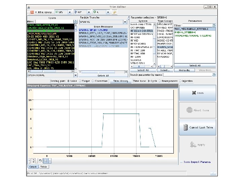
Task: Click the refresh icon in the chart toolbar
Action: coord(40,161)
